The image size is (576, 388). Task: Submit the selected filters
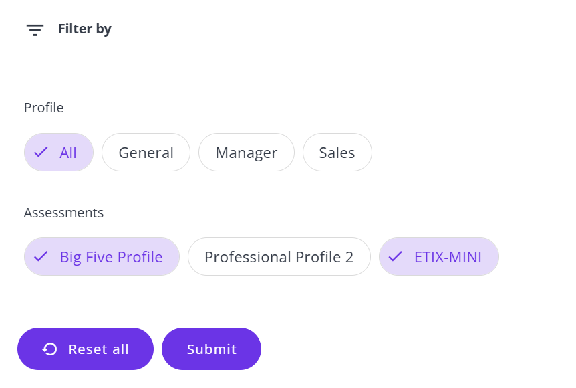click(212, 349)
